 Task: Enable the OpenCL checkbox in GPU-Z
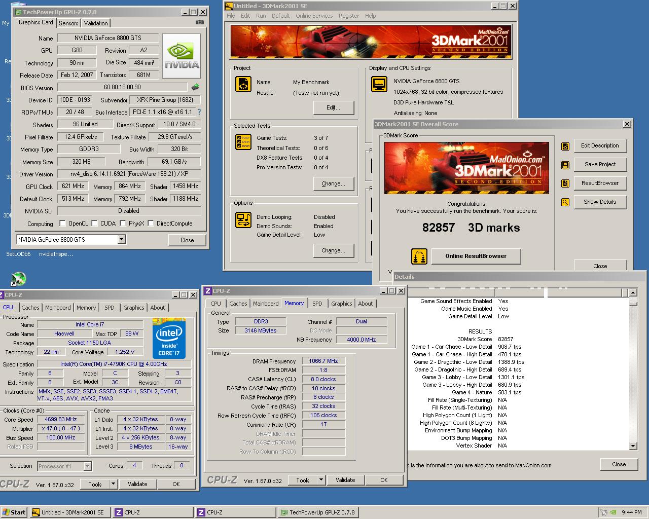click(62, 223)
